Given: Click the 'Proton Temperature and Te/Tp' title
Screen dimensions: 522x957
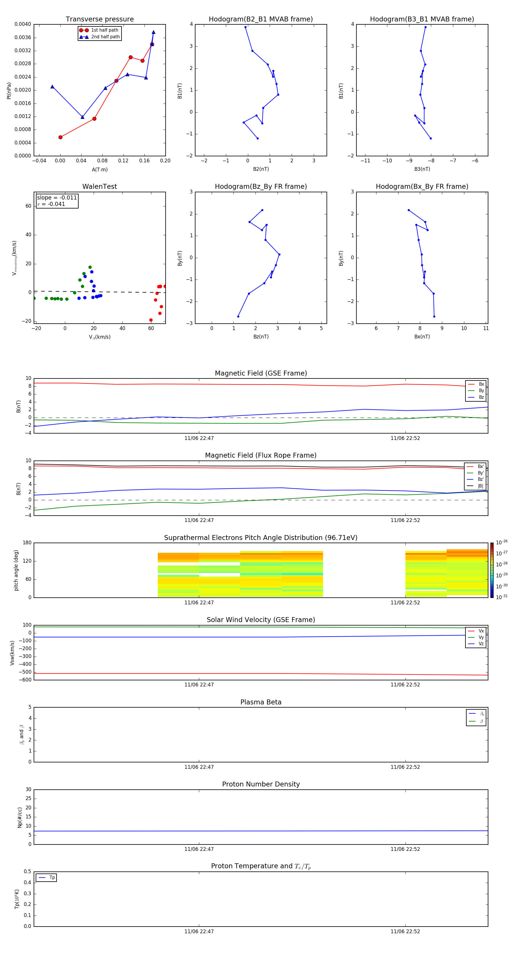Looking at the screenshot, I should pos(261,866).
